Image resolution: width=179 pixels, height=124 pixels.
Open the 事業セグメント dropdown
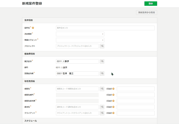[x=80, y=40]
